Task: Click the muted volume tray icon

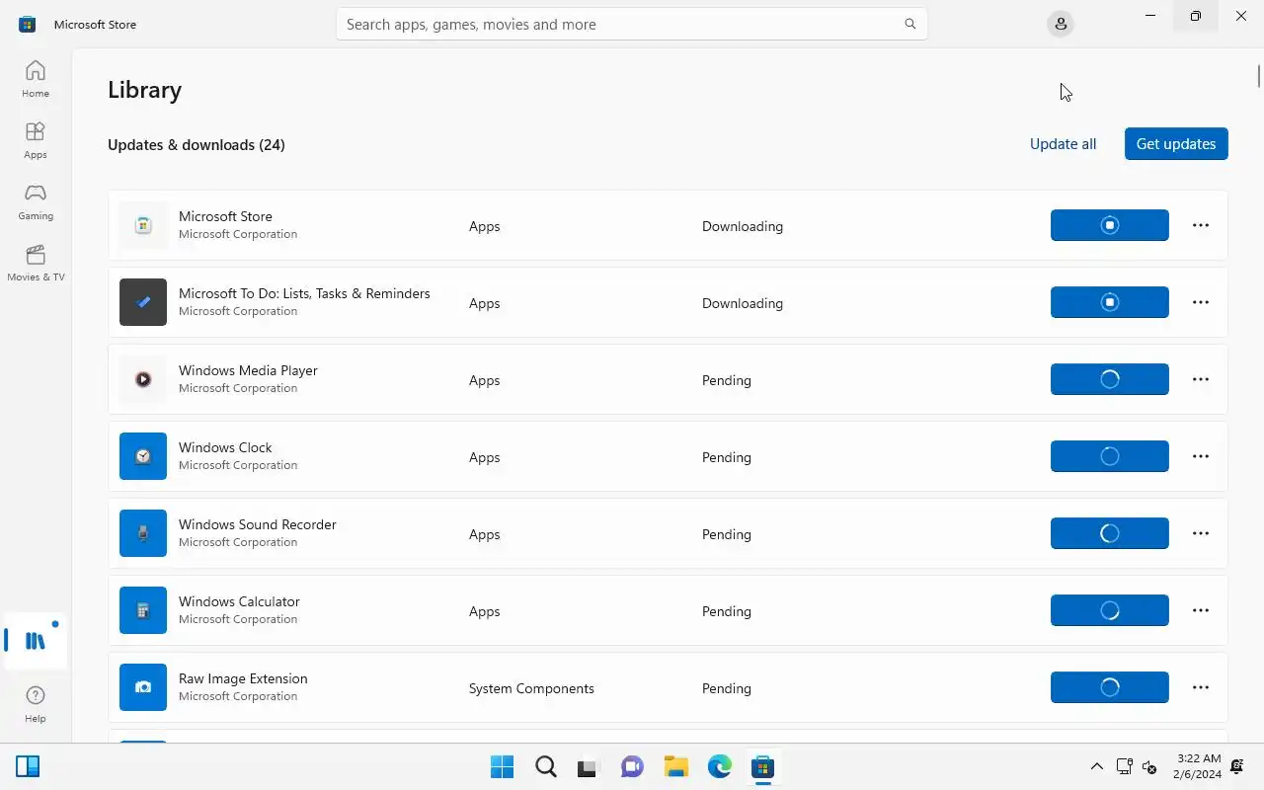Action: (x=1149, y=766)
